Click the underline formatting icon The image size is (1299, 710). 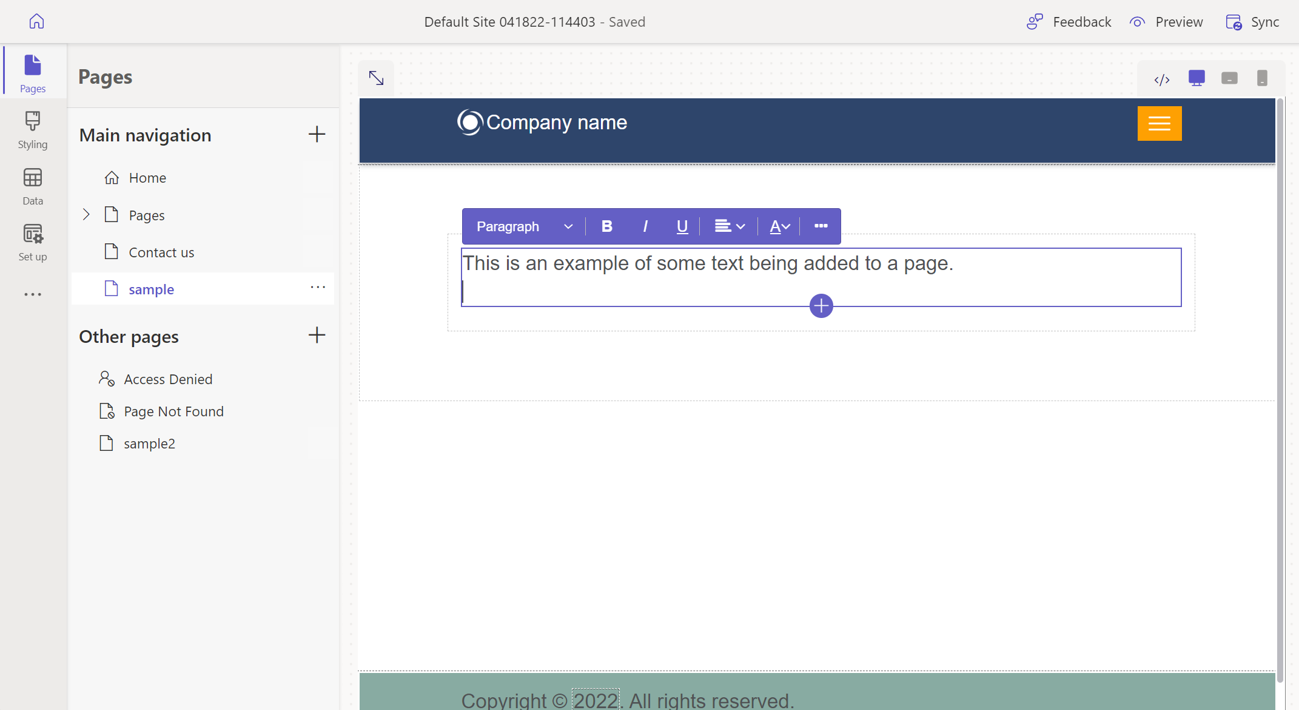tap(682, 226)
